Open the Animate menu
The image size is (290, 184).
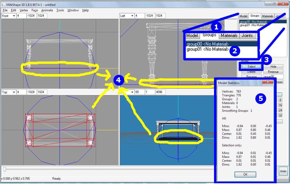pyautogui.click(x=47, y=10)
